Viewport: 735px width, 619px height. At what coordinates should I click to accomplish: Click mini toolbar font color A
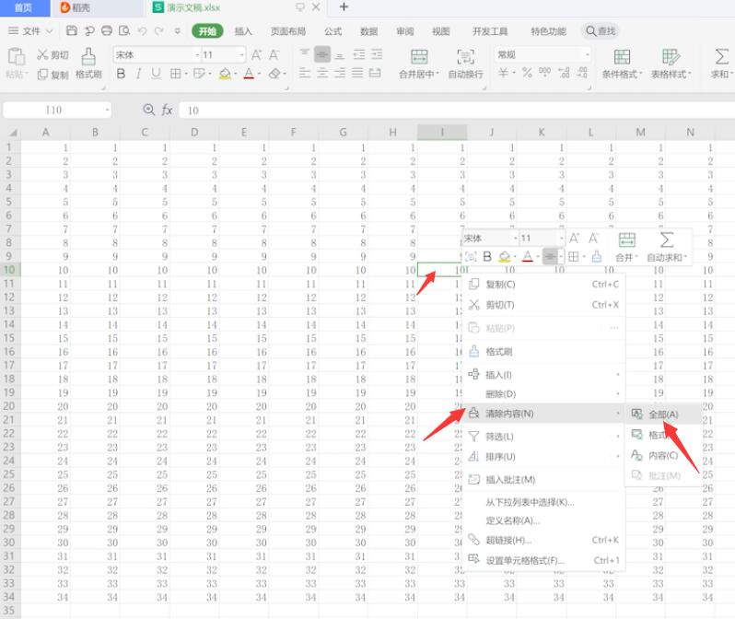pos(528,256)
